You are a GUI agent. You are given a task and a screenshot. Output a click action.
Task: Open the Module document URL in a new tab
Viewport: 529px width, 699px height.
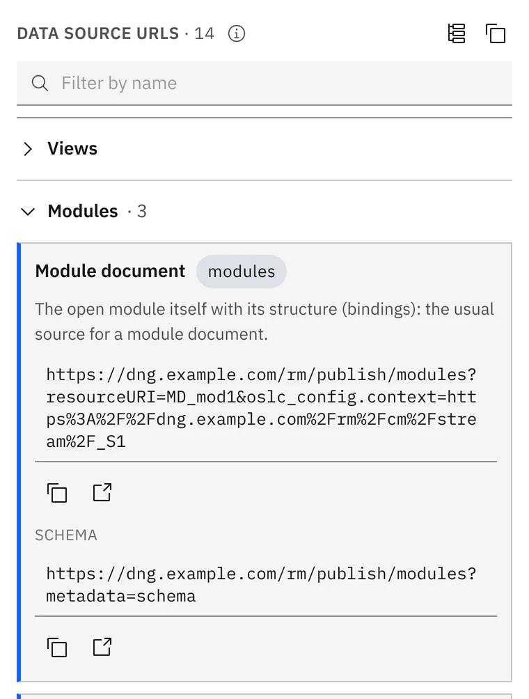(x=102, y=493)
